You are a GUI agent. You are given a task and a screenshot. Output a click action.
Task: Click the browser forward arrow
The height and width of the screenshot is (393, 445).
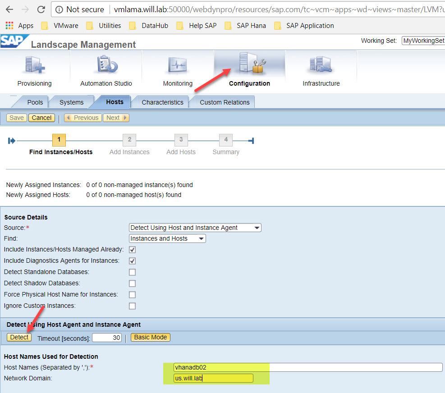click(25, 9)
